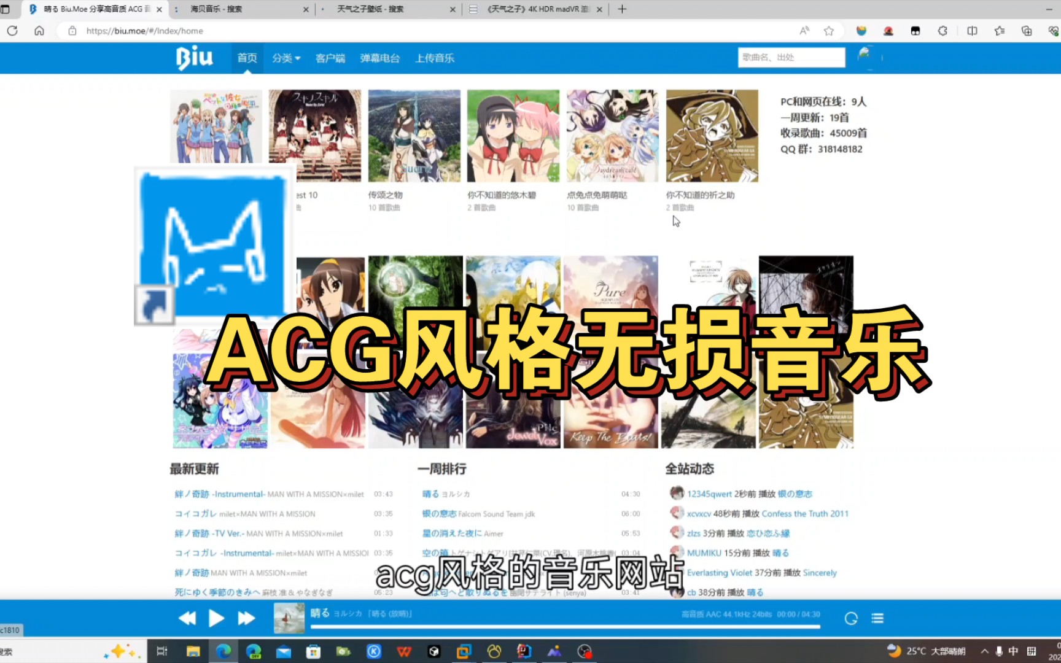Open favorites list icon in toolbar
The height and width of the screenshot is (663, 1061).
1000,31
